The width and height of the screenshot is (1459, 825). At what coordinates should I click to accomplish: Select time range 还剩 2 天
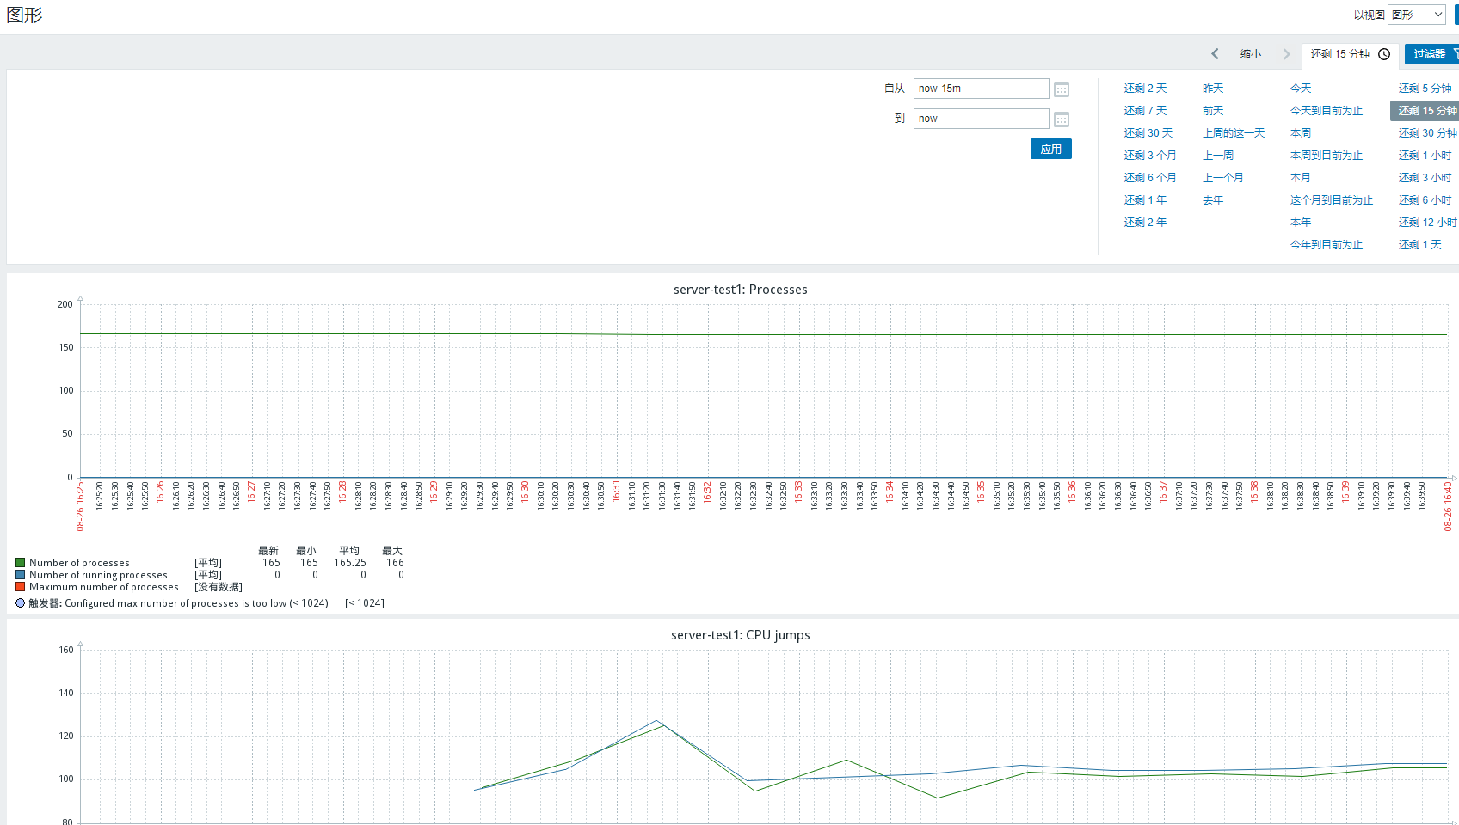[1145, 89]
